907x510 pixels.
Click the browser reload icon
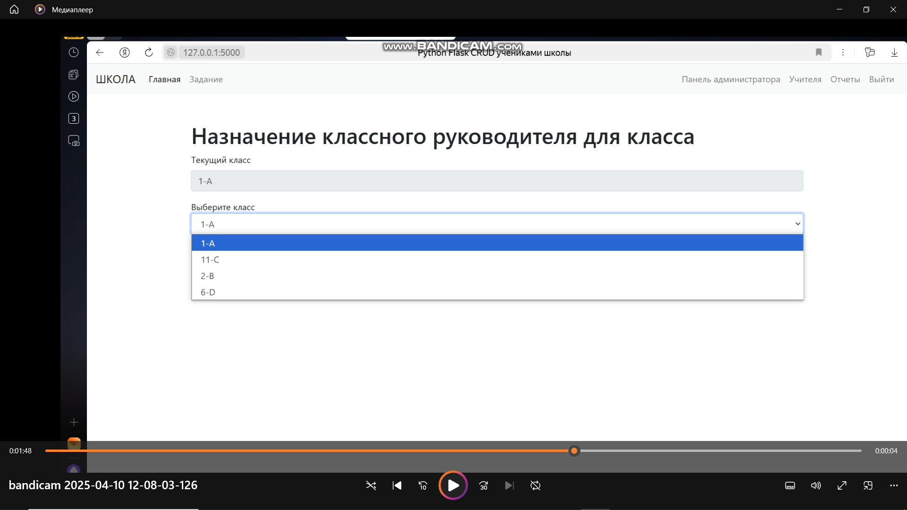point(149,52)
